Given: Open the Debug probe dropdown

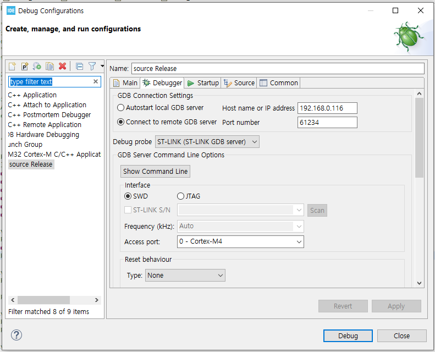Looking at the screenshot, I should point(207,142).
